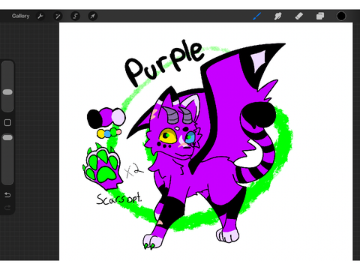Select the Transform arrow tool
This screenshot has width=360, height=270.
(x=93, y=16)
